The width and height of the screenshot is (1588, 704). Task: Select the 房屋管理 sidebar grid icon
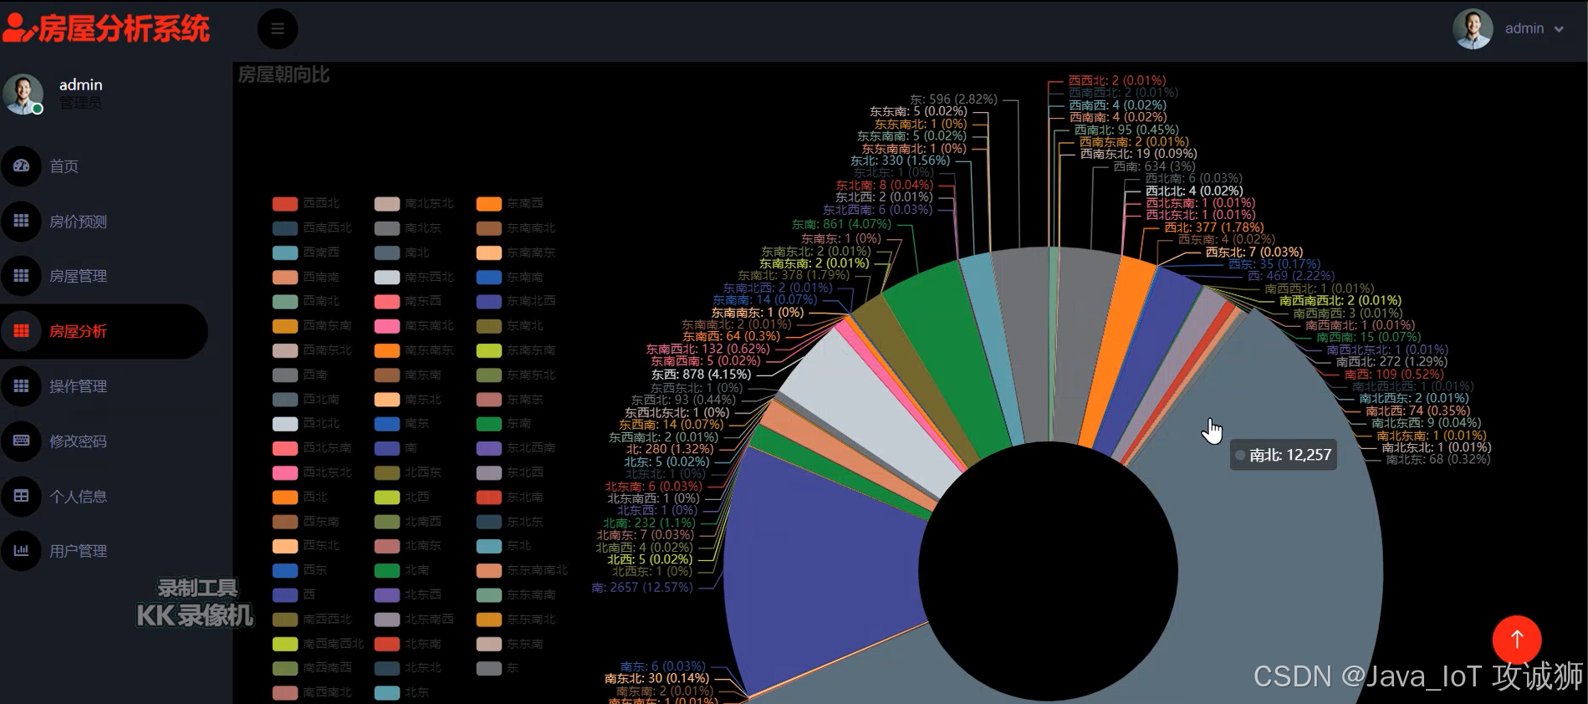21,276
